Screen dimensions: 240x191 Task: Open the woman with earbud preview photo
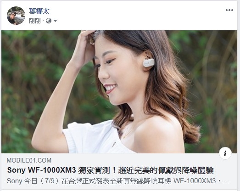point(119,92)
